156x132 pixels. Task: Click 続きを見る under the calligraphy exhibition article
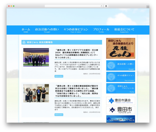tap(59, 115)
